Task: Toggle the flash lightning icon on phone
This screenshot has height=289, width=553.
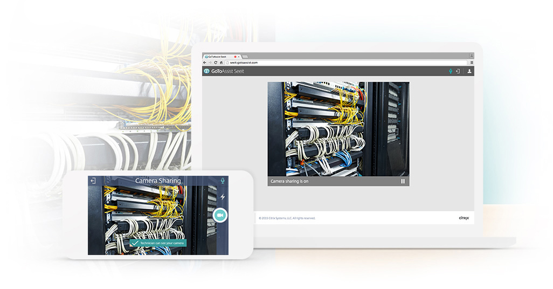Action: [223, 197]
